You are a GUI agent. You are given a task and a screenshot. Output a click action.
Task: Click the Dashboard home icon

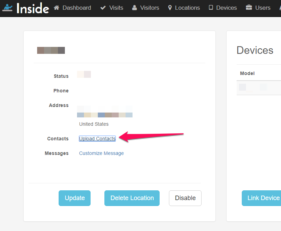[x=57, y=8]
